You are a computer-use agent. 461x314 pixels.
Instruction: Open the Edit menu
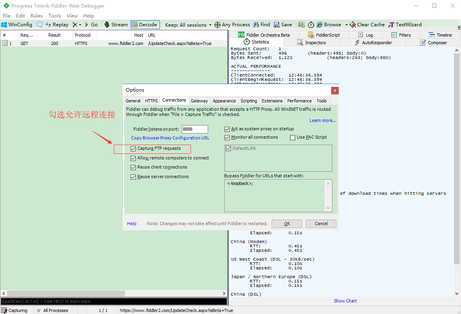coord(20,16)
